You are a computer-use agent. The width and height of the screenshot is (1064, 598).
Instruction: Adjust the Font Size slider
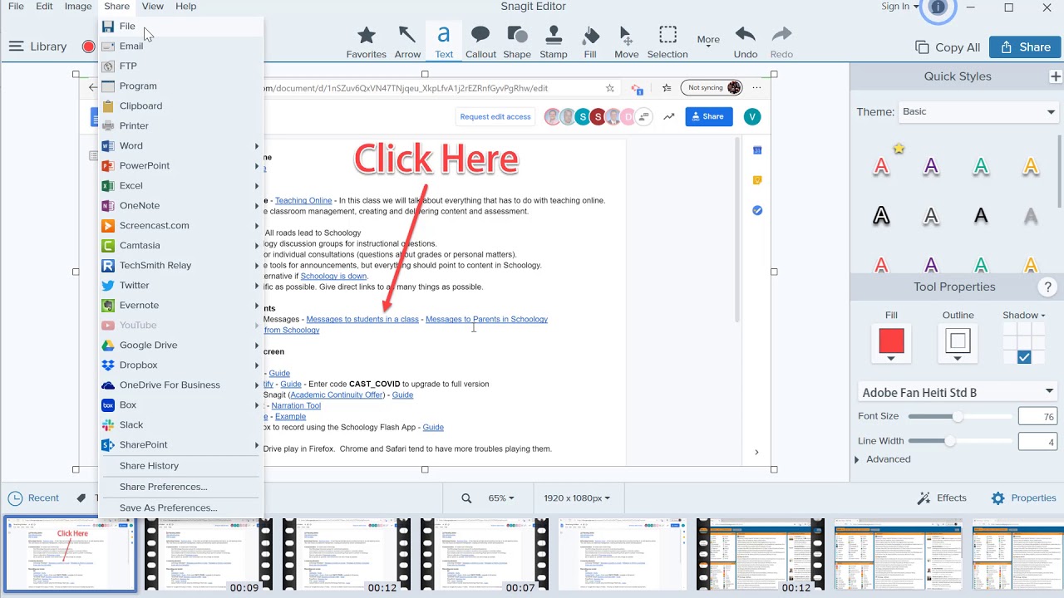[958, 416]
